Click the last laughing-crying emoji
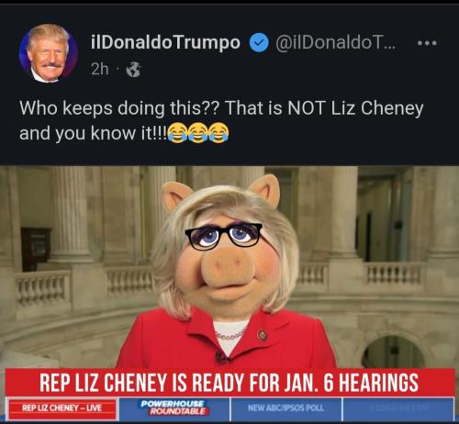 point(218,133)
